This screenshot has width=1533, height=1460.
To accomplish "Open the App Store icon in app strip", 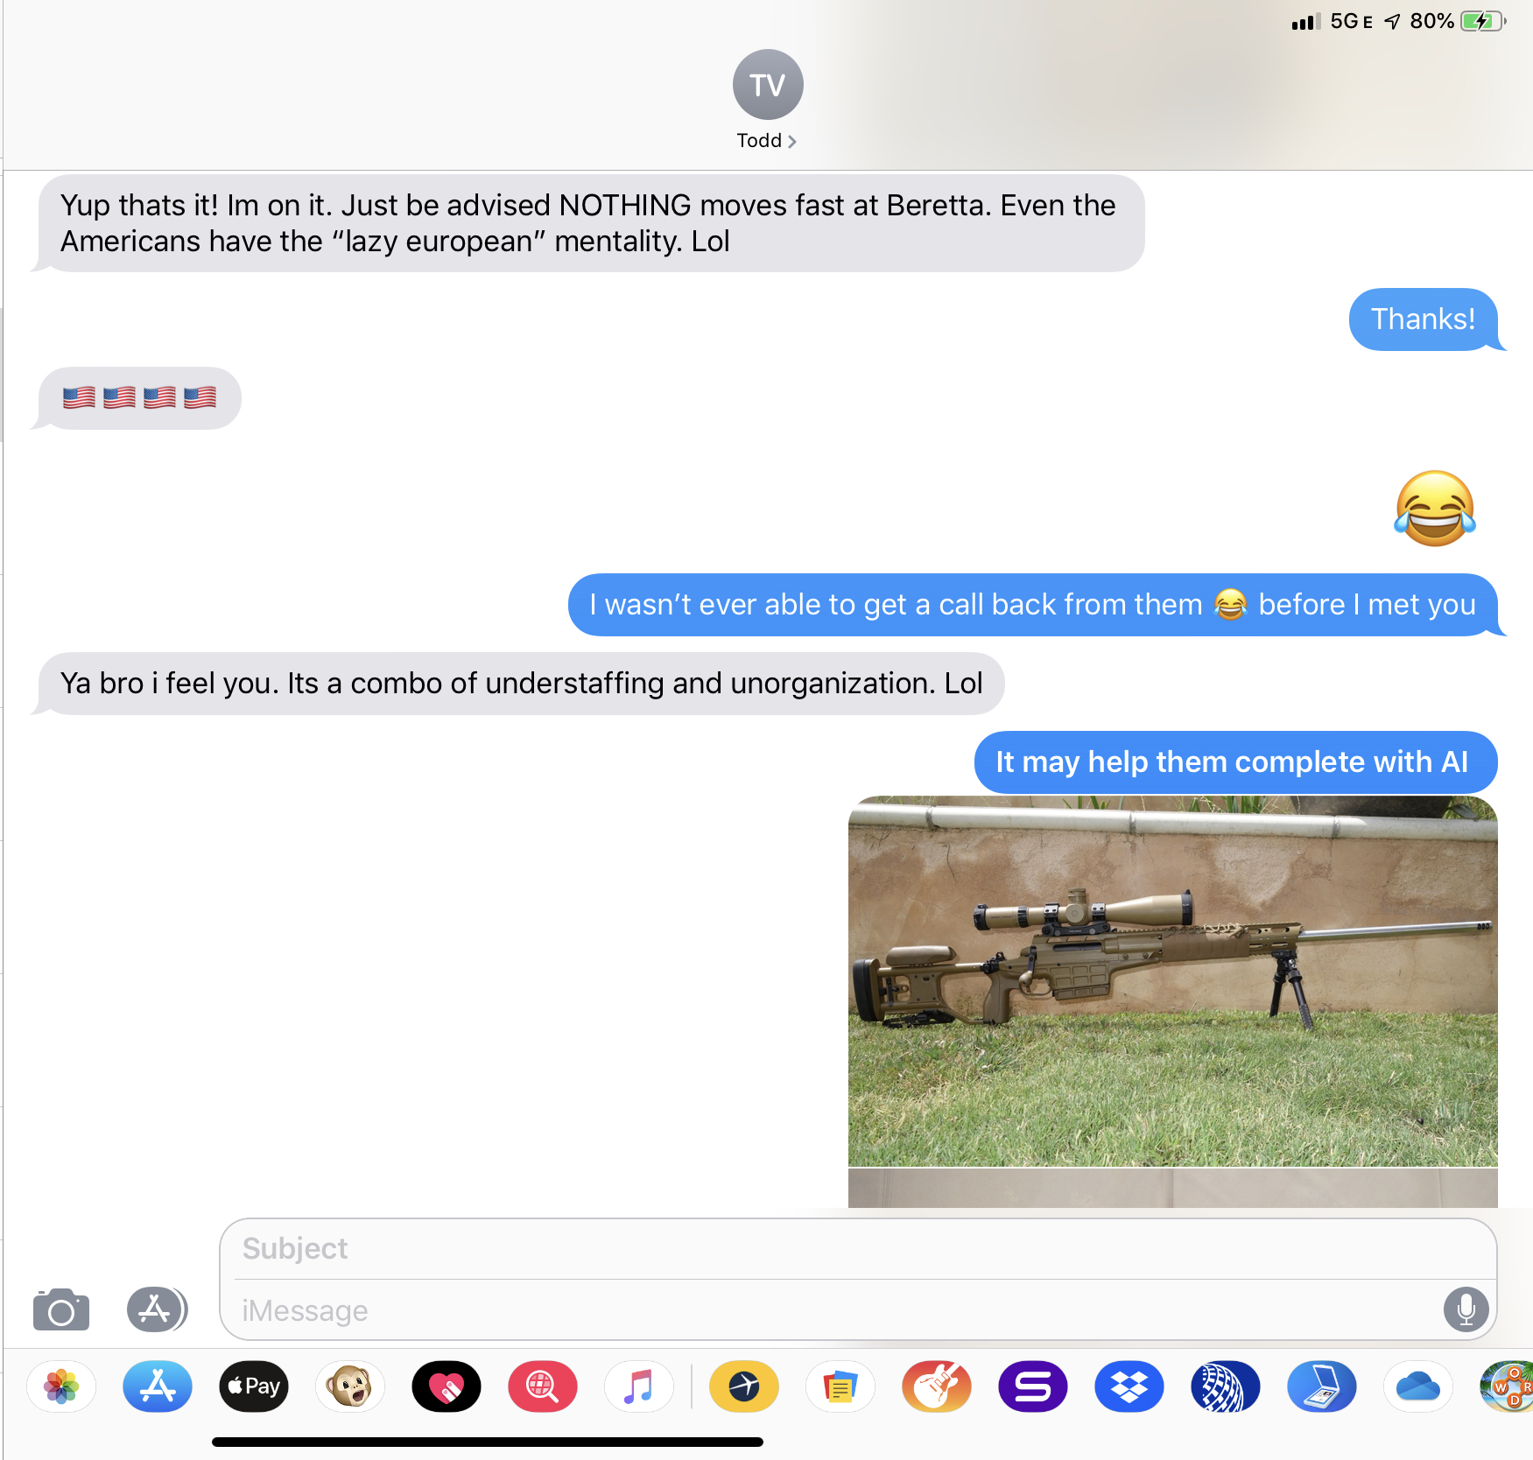I will pos(158,1386).
